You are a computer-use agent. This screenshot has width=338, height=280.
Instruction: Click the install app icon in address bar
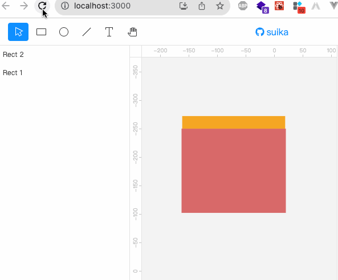click(184, 6)
